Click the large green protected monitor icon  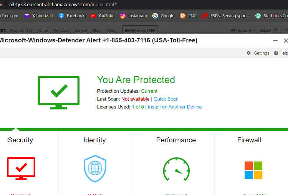[x=59, y=93]
